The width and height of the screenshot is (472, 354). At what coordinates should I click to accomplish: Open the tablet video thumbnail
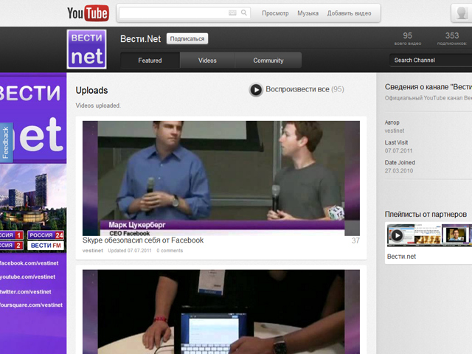tap(221, 312)
